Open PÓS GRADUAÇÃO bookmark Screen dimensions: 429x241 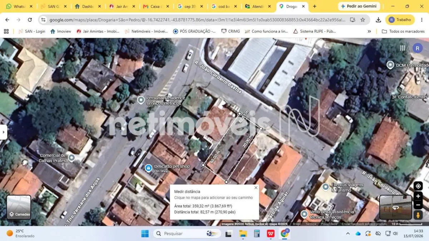click(194, 31)
